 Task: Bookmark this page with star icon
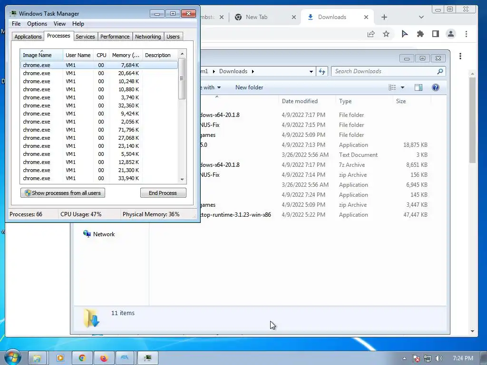pos(386,34)
